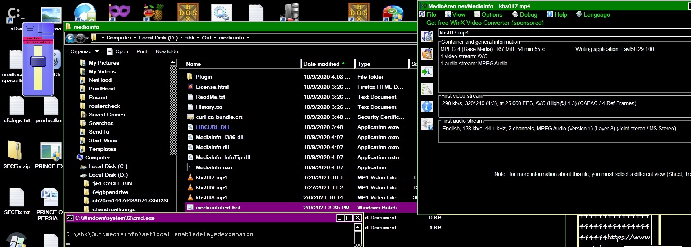Click the Print button in Explorer toolbar

click(x=142, y=51)
